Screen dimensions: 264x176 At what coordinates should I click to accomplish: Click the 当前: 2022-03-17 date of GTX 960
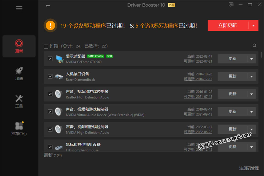coord(200,57)
